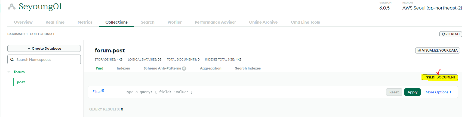Click LOGICAL DATA SIZE: 0B stat
This screenshot has width=468, height=117.
(145, 59)
